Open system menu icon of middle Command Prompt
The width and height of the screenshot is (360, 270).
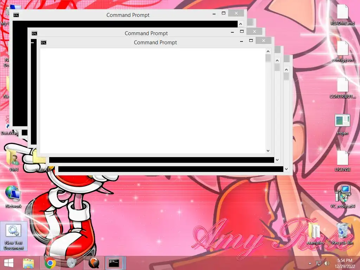coord(34,33)
